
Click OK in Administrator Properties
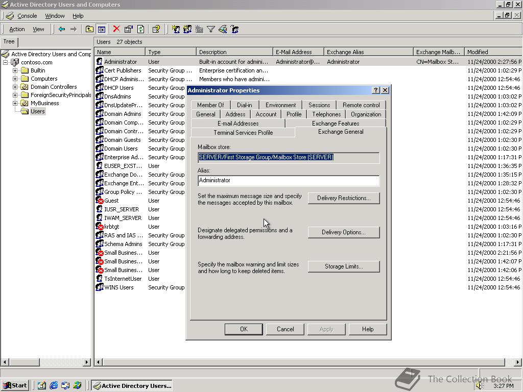tap(244, 329)
